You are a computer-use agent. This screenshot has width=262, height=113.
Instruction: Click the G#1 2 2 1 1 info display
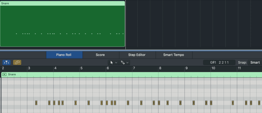pyautogui.click(x=219, y=63)
